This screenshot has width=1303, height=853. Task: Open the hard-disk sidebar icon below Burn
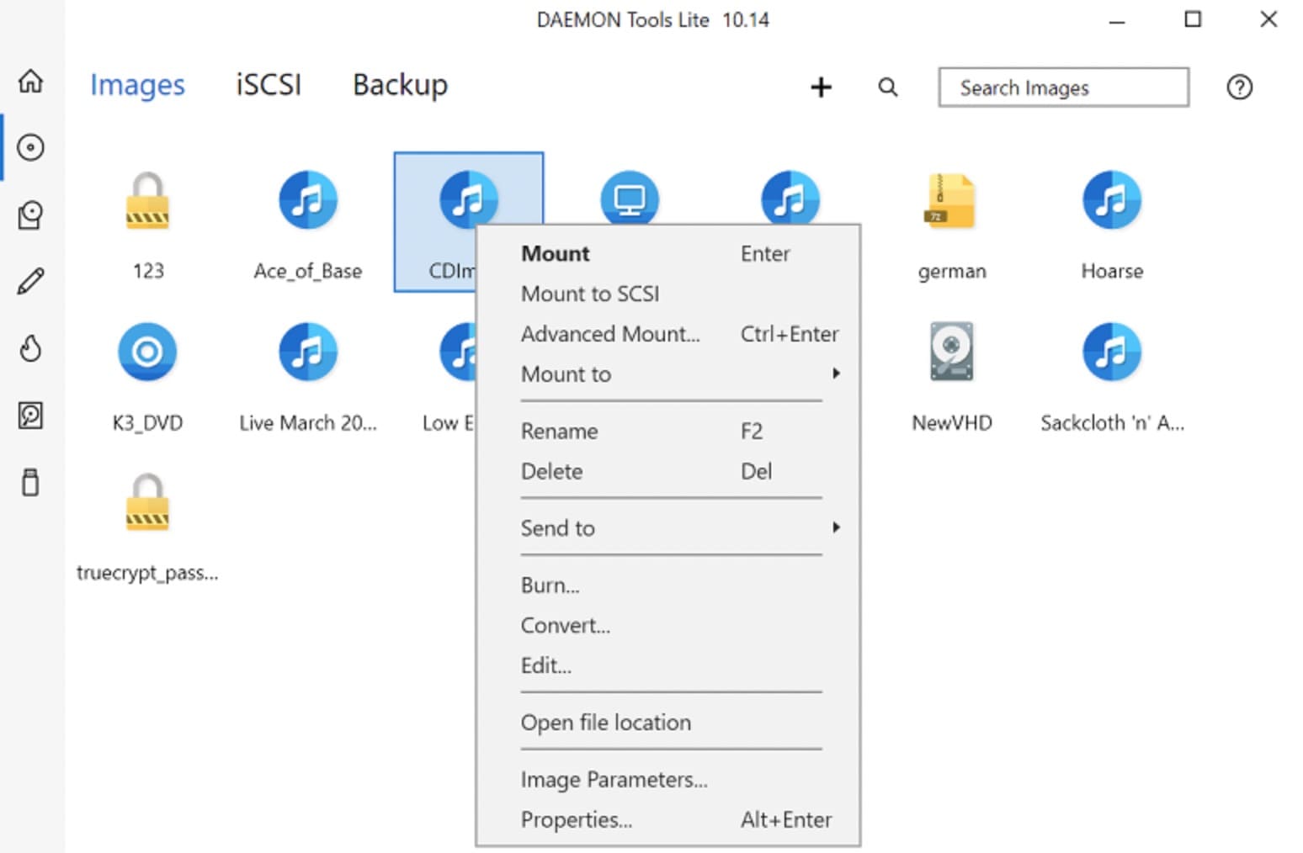[x=31, y=415]
